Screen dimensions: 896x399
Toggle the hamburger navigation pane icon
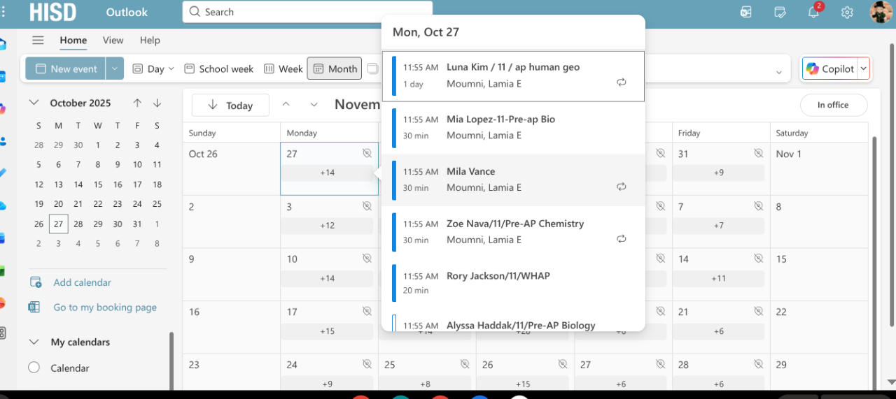tap(38, 41)
